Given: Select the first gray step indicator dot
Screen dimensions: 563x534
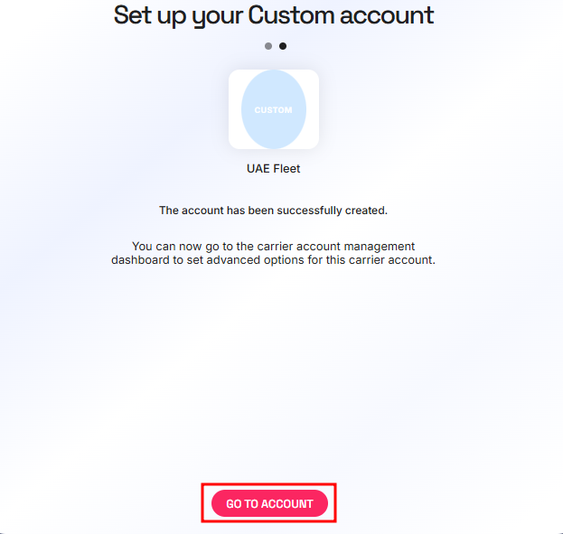Looking at the screenshot, I should [x=268, y=46].
